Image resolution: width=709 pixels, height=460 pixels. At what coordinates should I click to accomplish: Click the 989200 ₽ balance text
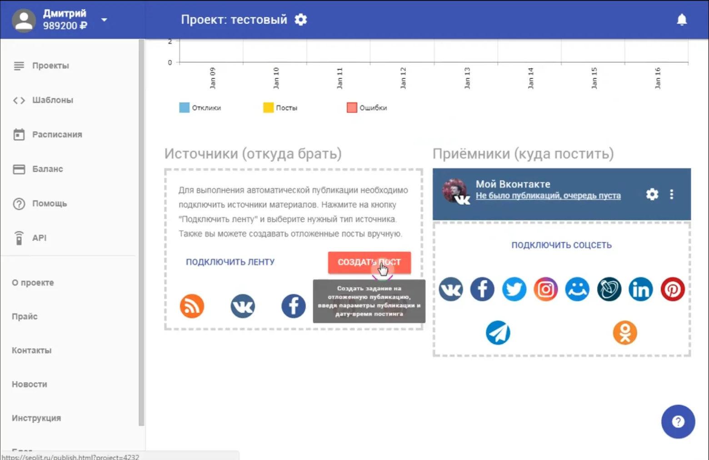65,26
